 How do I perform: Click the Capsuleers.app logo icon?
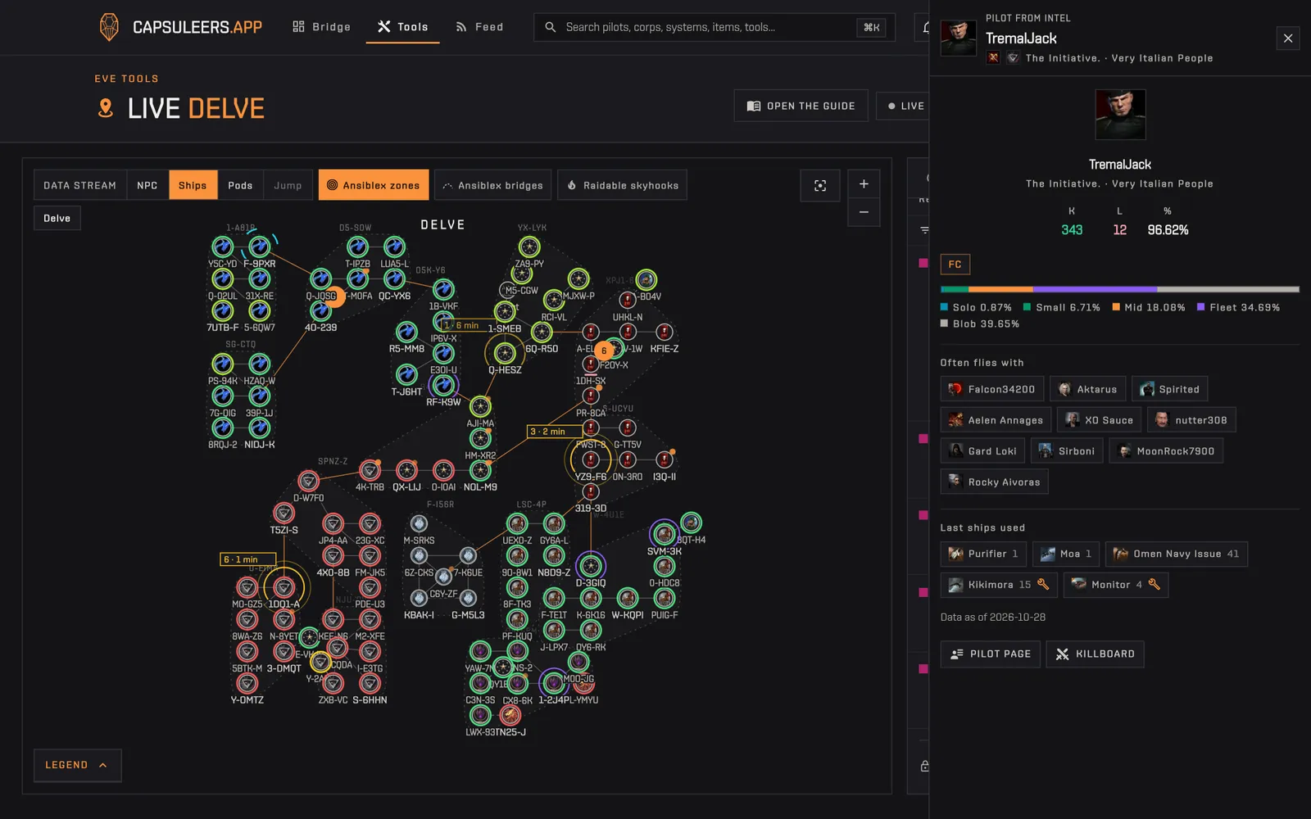click(x=109, y=27)
